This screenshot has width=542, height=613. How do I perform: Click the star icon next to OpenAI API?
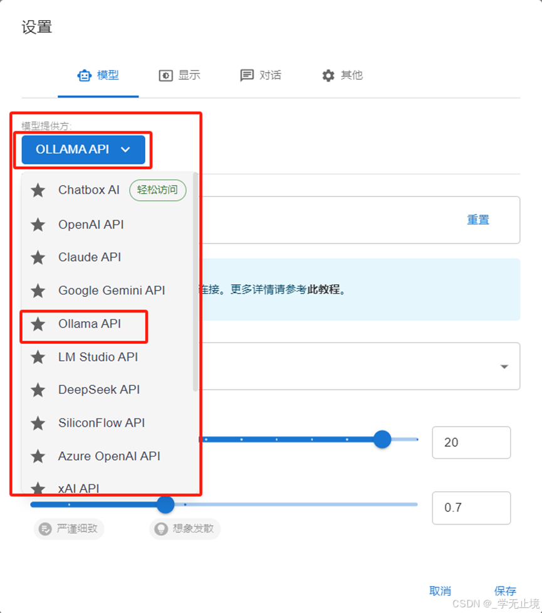point(38,225)
